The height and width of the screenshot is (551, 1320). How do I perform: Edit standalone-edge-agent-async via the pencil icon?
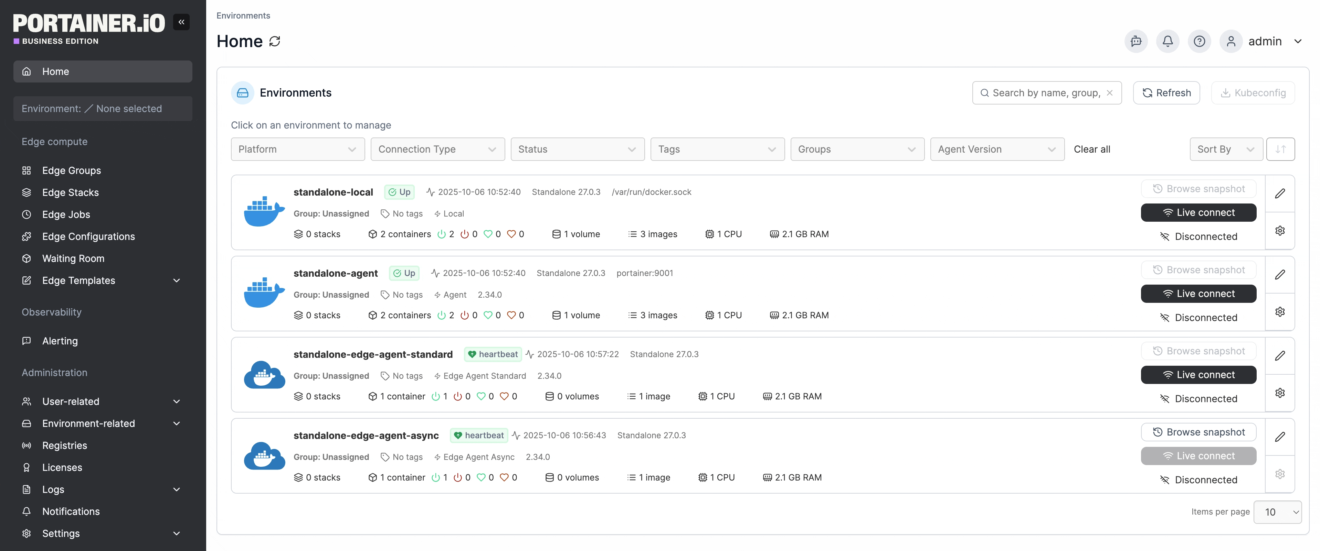(x=1279, y=437)
